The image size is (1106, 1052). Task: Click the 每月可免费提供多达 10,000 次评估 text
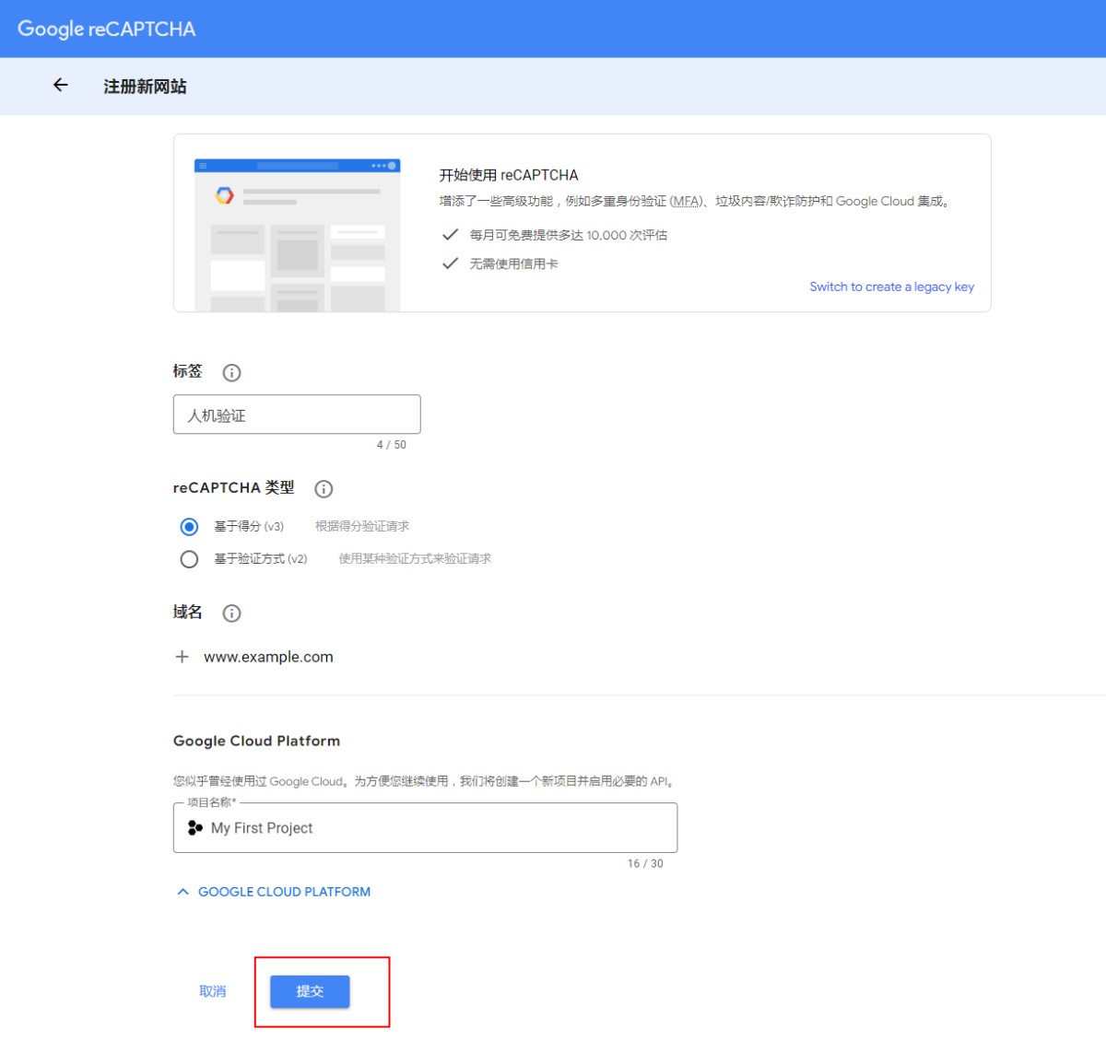point(569,235)
